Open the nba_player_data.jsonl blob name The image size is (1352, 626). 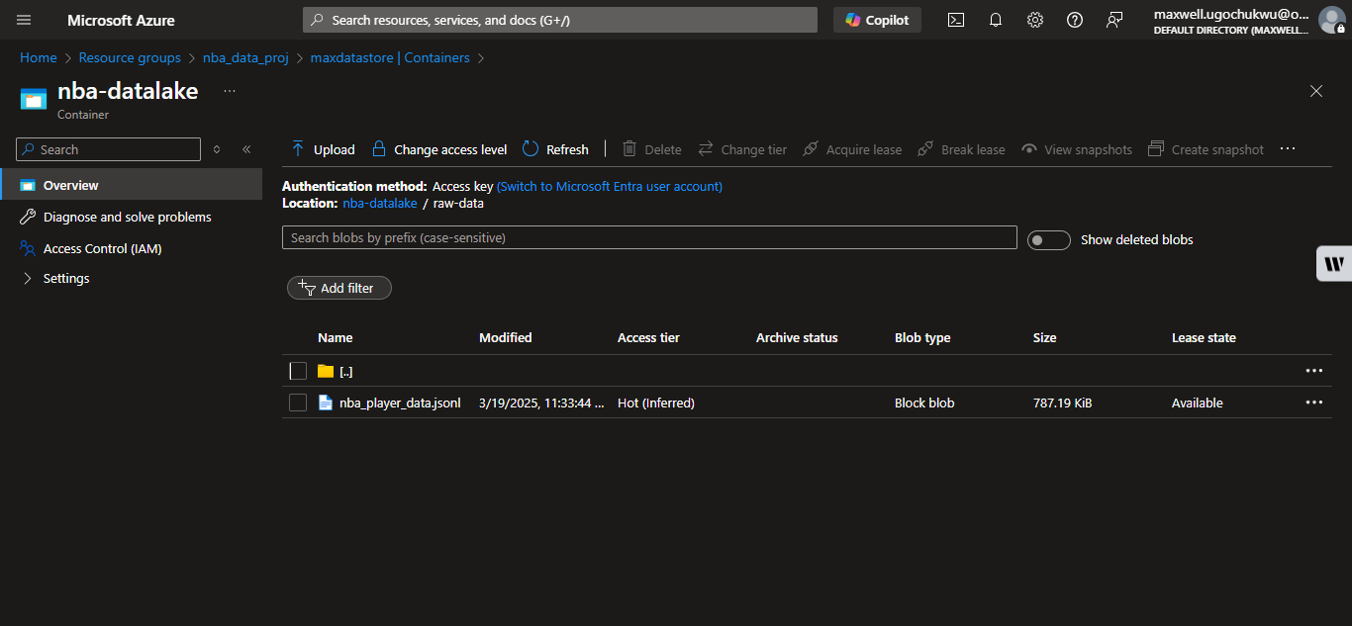click(x=400, y=402)
